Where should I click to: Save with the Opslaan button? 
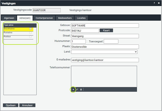click(11, 105)
